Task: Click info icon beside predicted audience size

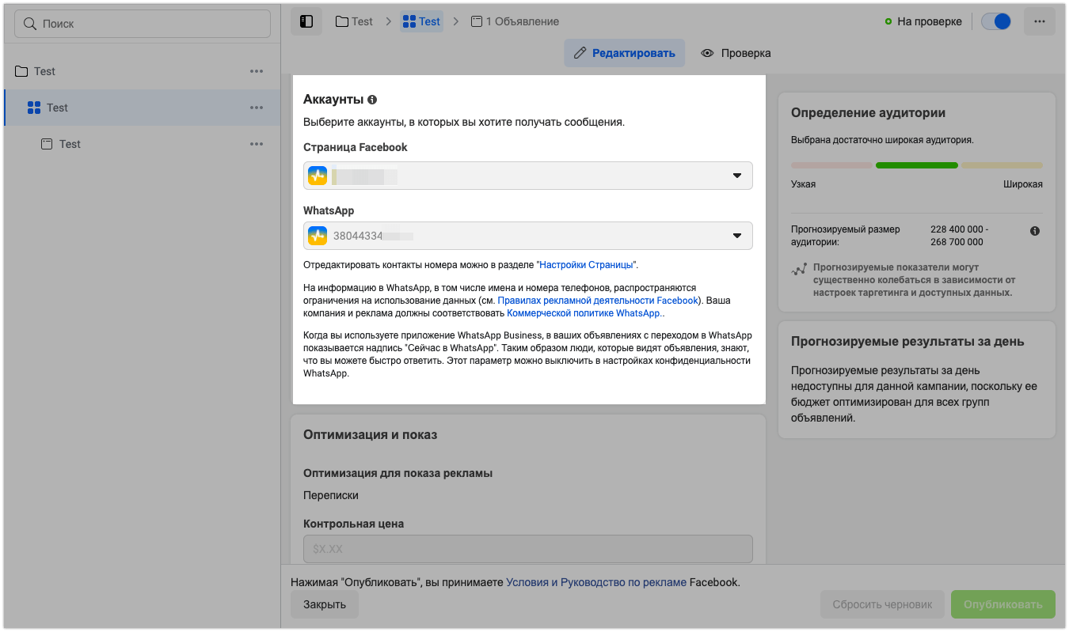Action: pyautogui.click(x=1035, y=231)
